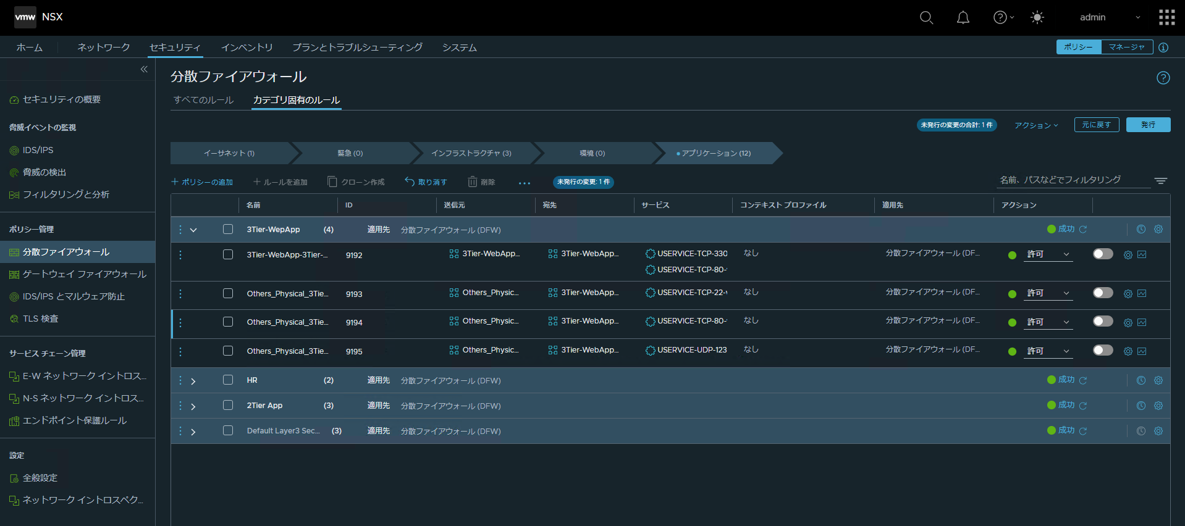Image resolution: width=1185 pixels, height=526 pixels.
Task: Enable the toggle switch for rule 9192
Action: [x=1102, y=254]
